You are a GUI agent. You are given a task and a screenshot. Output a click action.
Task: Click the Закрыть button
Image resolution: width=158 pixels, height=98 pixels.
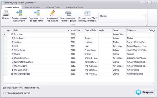click(x=145, y=92)
